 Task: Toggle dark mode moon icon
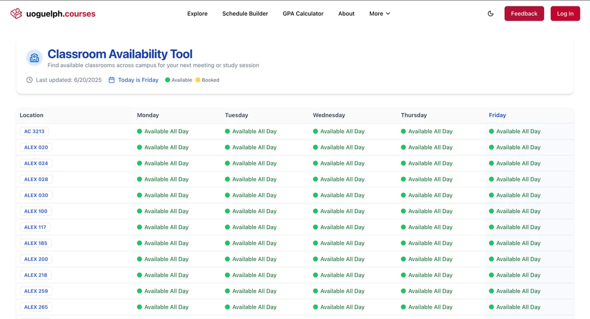click(x=491, y=14)
